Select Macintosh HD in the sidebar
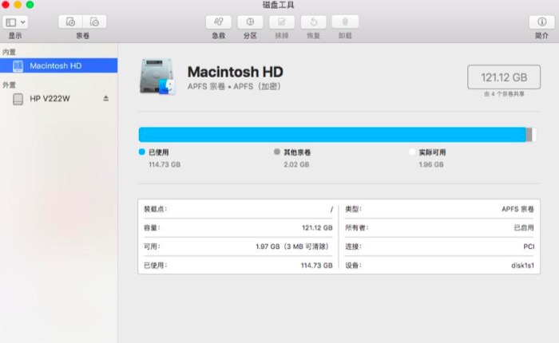The image size is (559, 343). (58, 65)
